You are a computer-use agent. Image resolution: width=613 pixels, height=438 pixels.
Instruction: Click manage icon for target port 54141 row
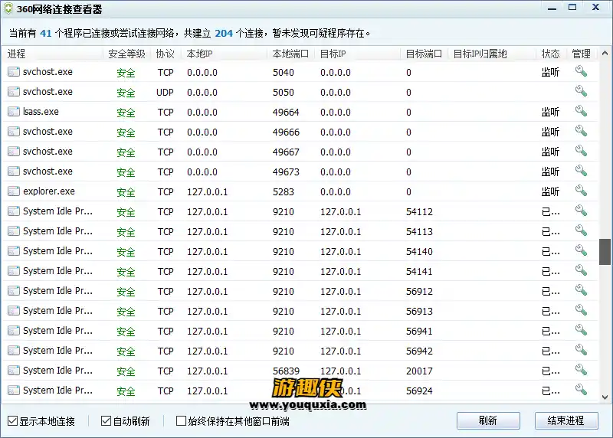[x=581, y=270]
